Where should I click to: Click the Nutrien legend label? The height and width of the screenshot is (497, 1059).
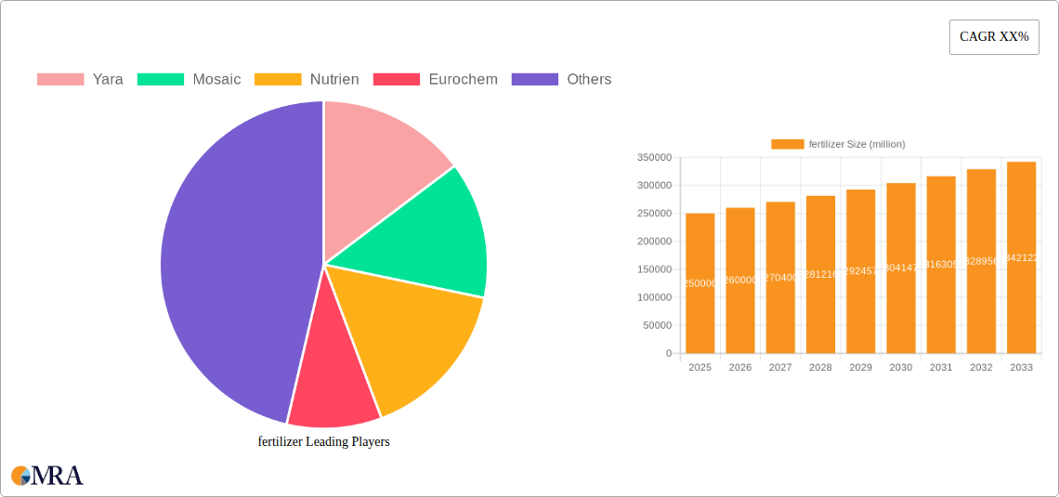tap(334, 80)
